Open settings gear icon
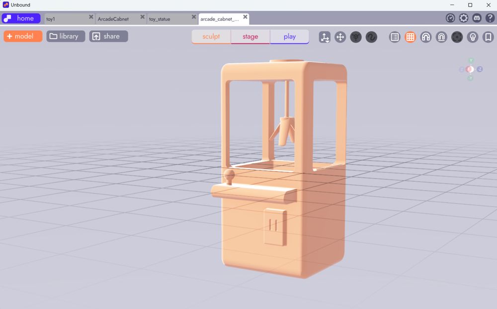Viewport: 497px width, 309px height. (463, 18)
